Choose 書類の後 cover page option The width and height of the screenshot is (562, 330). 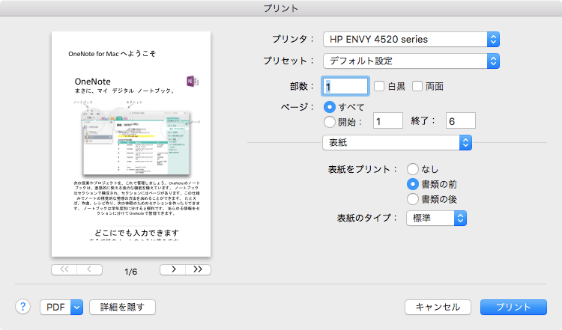413,199
